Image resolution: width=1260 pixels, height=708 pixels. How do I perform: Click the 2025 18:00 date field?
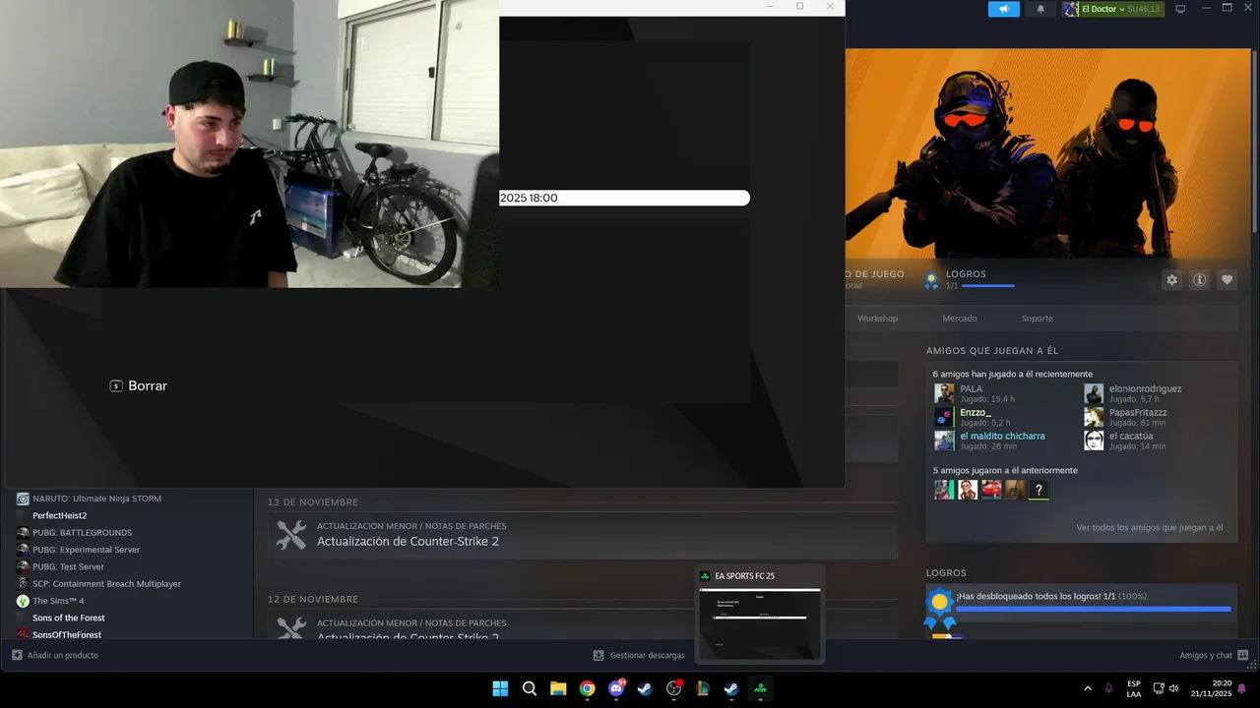[x=624, y=198]
